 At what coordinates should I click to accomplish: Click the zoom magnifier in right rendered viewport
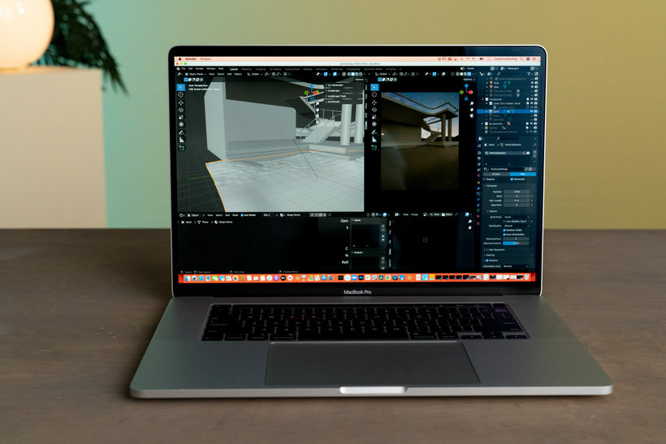[x=471, y=104]
